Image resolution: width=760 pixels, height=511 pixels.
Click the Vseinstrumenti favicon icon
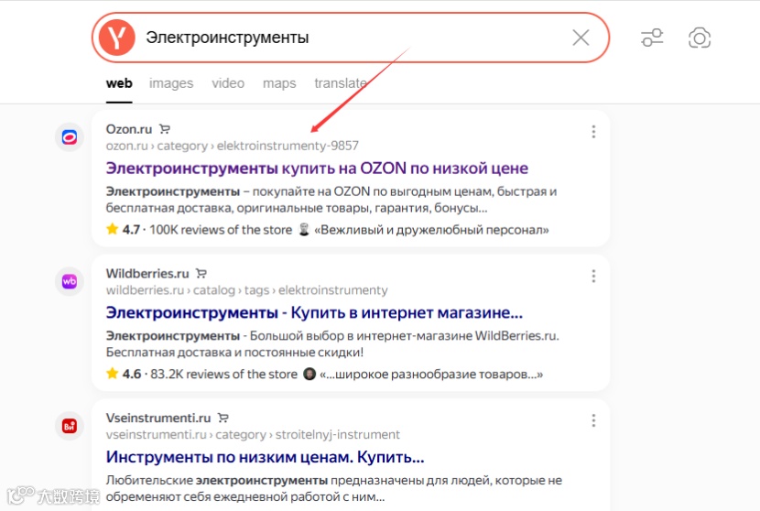[x=70, y=426]
